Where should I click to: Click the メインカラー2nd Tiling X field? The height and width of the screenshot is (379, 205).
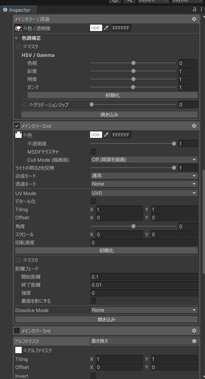pyautogui.click(x=119, y=209)
